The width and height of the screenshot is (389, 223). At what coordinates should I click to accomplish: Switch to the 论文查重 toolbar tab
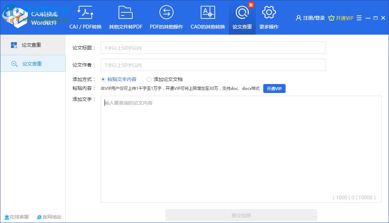point(242,17)
